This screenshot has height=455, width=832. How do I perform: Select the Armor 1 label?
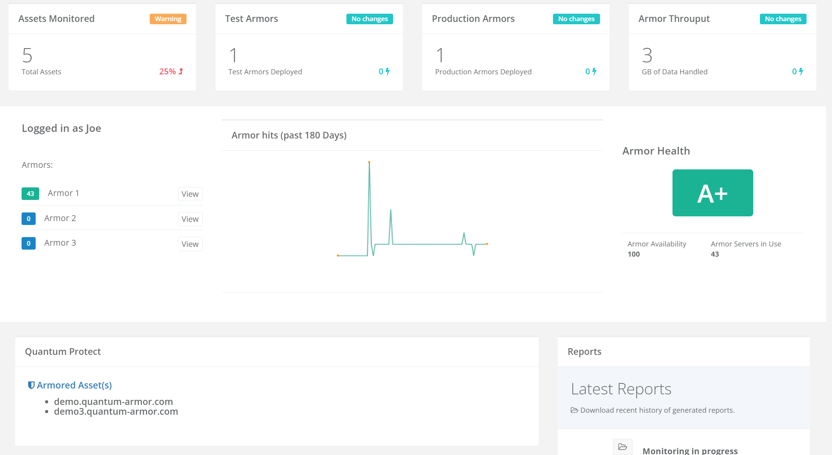click(x=63, y=193)
